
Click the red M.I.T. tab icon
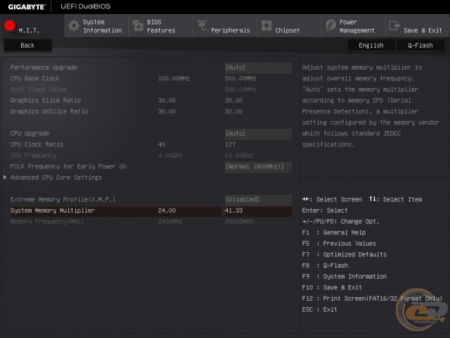[x=9, y=26]
